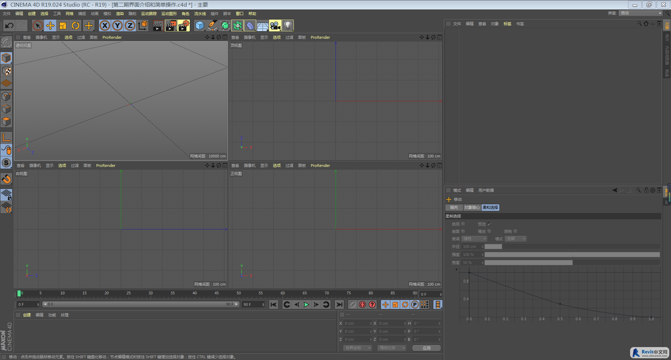The image size is (671, 360).
Task: Open ProRender in the perspective viewport menu
Action: (x=112, y=37)
